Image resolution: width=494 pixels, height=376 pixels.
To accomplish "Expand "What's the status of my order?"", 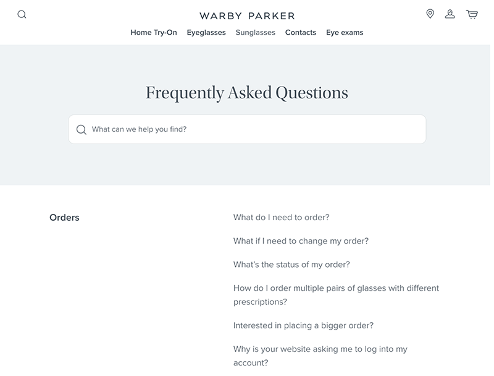I will [291, 265].
